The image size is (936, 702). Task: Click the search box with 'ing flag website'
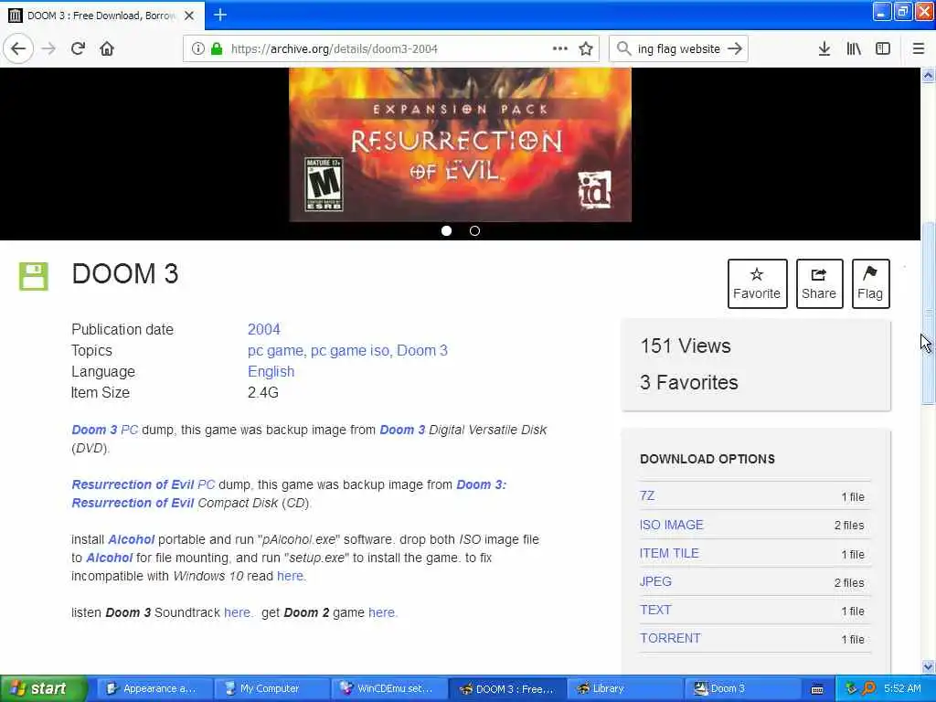[679, 49]
